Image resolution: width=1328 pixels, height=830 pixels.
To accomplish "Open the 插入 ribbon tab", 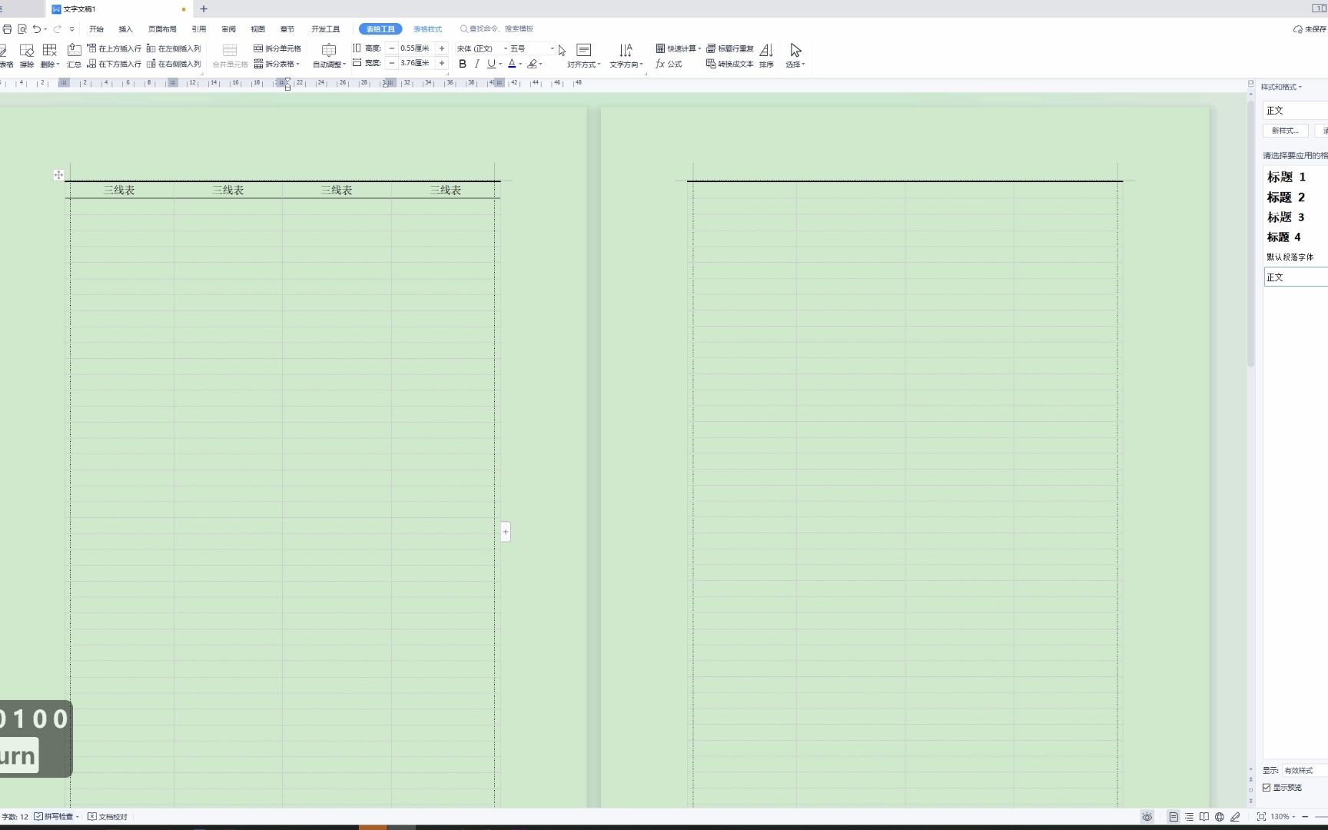I will [x=125, y=29].
